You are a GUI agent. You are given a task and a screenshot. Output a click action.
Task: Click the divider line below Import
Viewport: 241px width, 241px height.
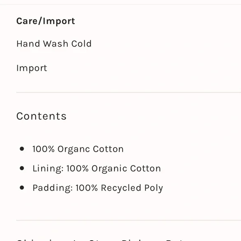(x=128, y=92)
